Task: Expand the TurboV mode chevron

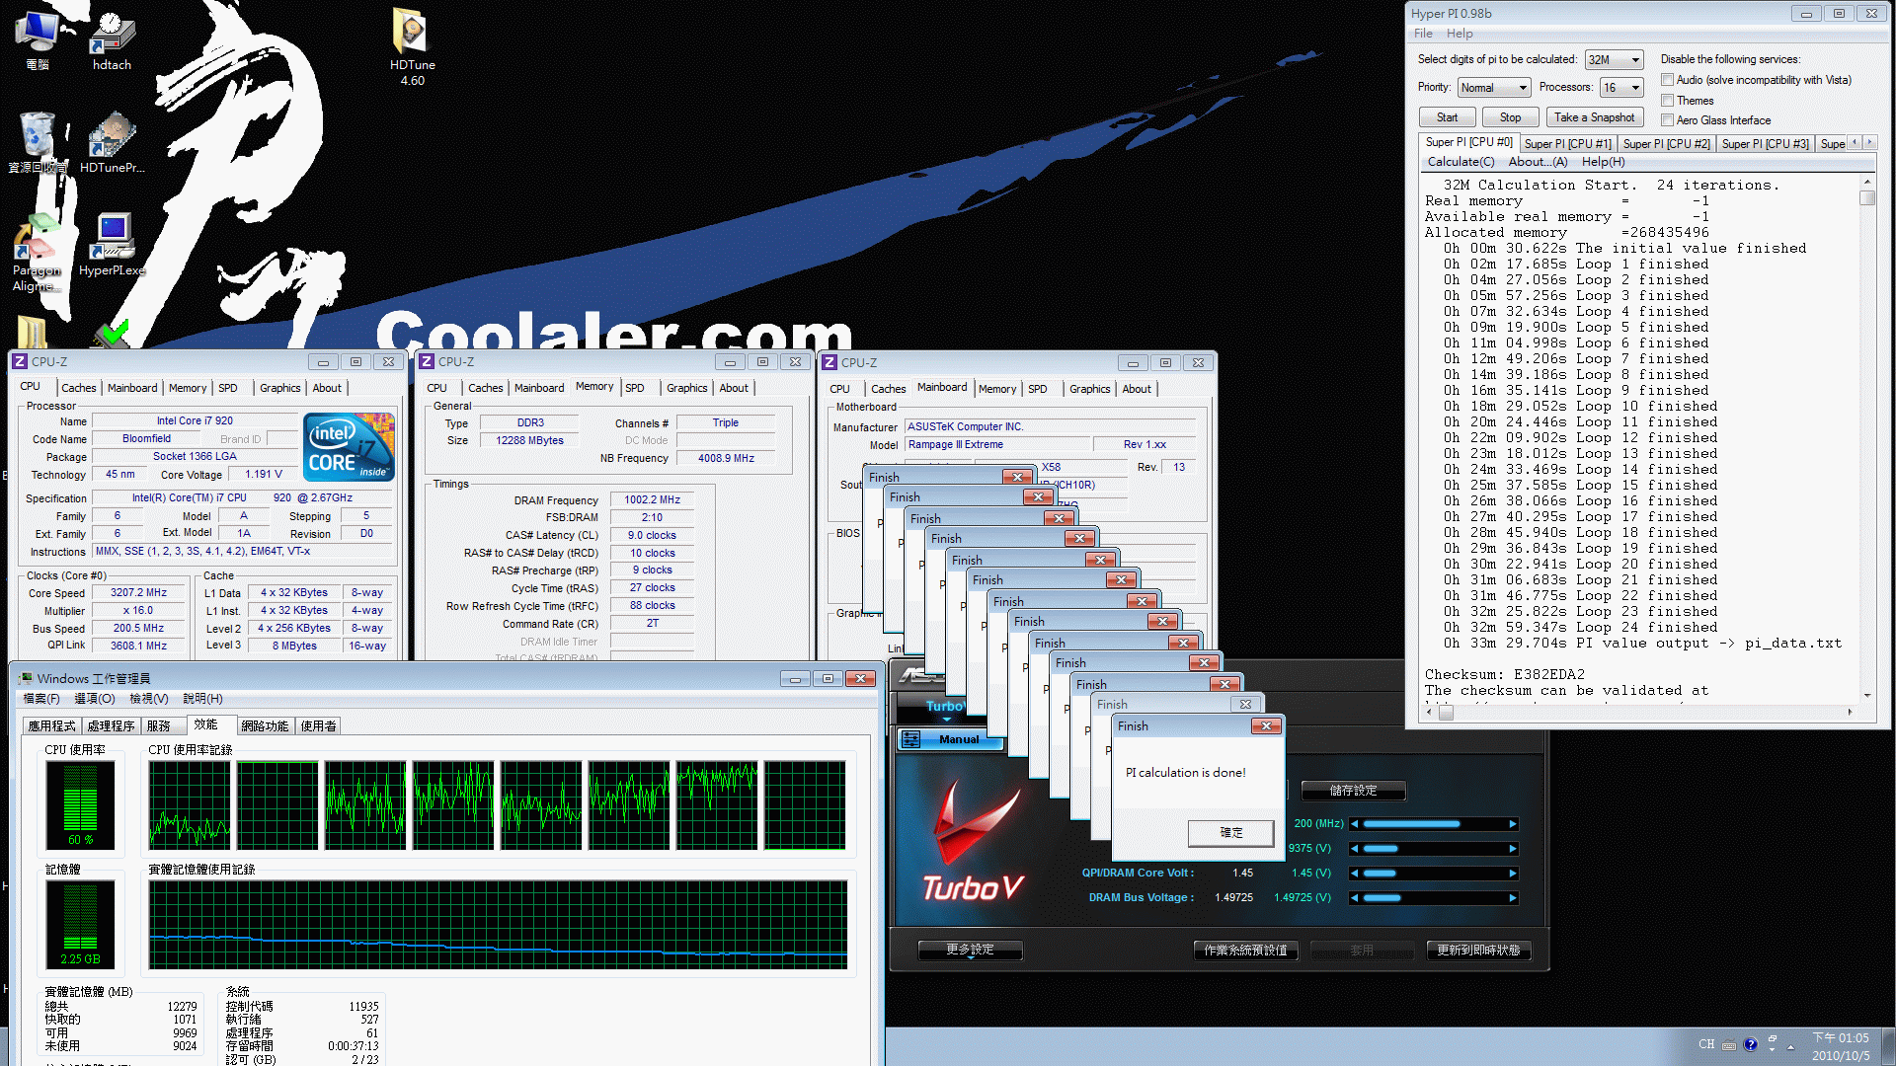Action: pos(946,720)
